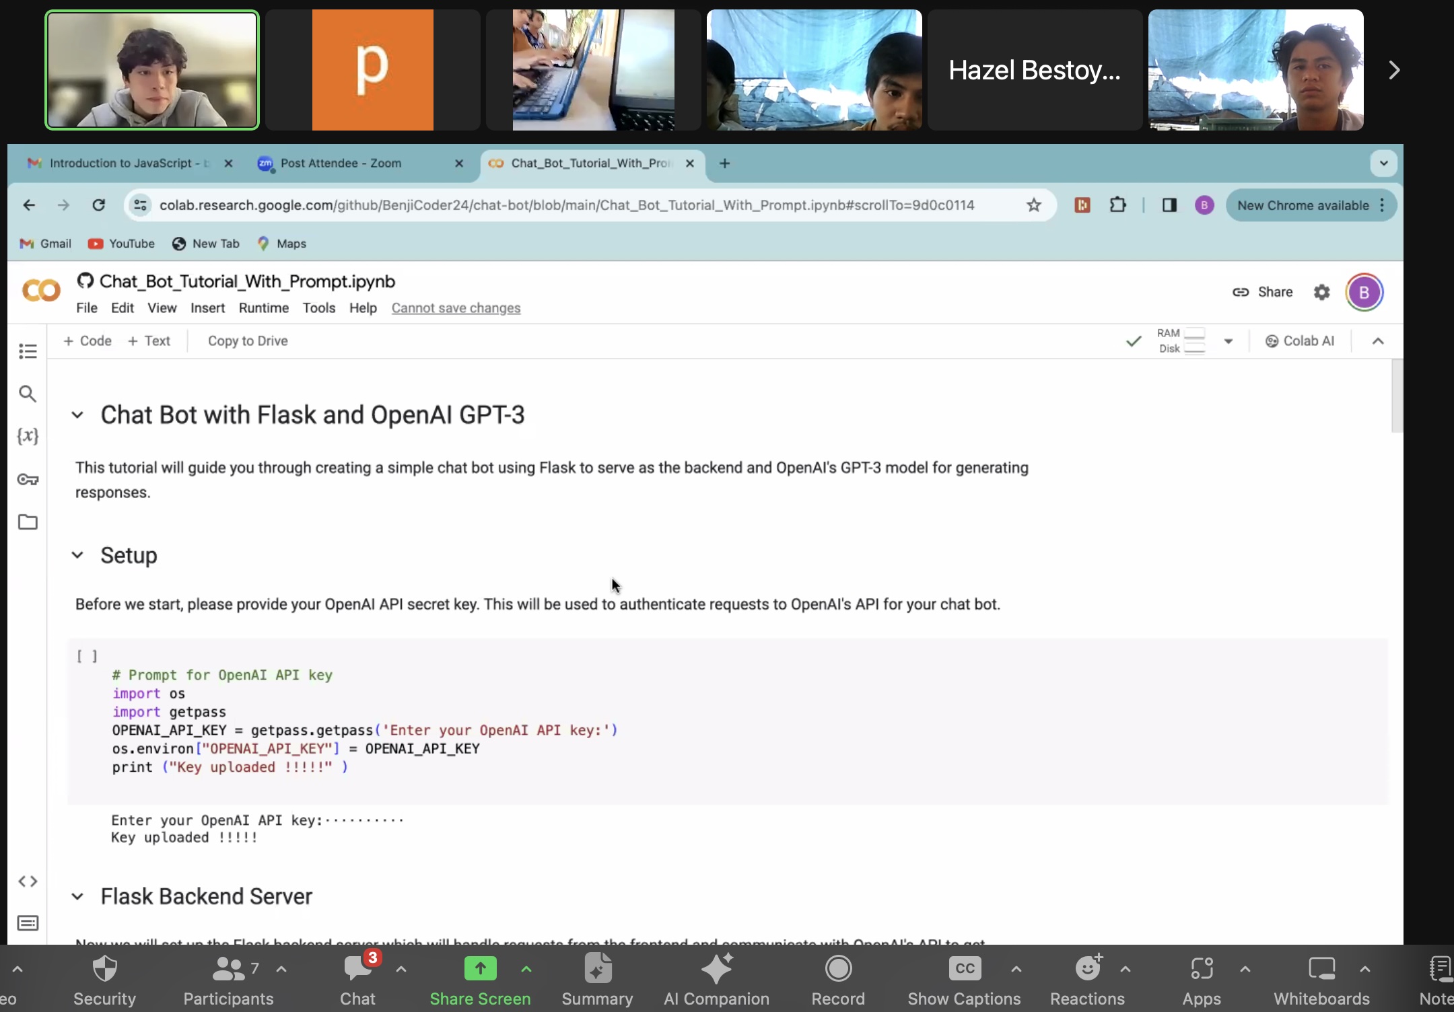Click the Cannot save changes link
The width and height of the screenshot is (1454, 1012).
pos(456,308)
